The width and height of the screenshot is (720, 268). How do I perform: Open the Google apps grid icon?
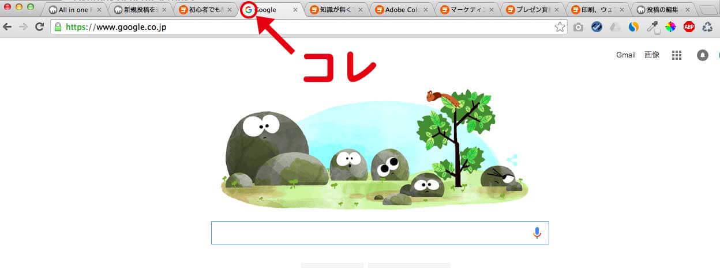pyautogui.click(x=677, y=55)
